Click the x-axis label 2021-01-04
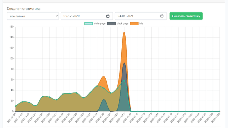 [11, 118]
